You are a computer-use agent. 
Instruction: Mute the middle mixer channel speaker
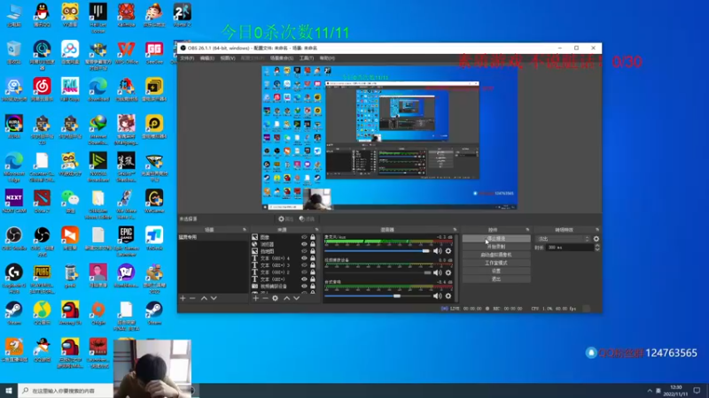pyautogui.click(x=437, y=272)
